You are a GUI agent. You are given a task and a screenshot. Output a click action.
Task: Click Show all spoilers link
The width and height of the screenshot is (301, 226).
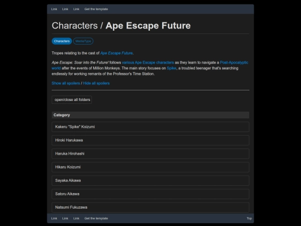tap(66, 83)
